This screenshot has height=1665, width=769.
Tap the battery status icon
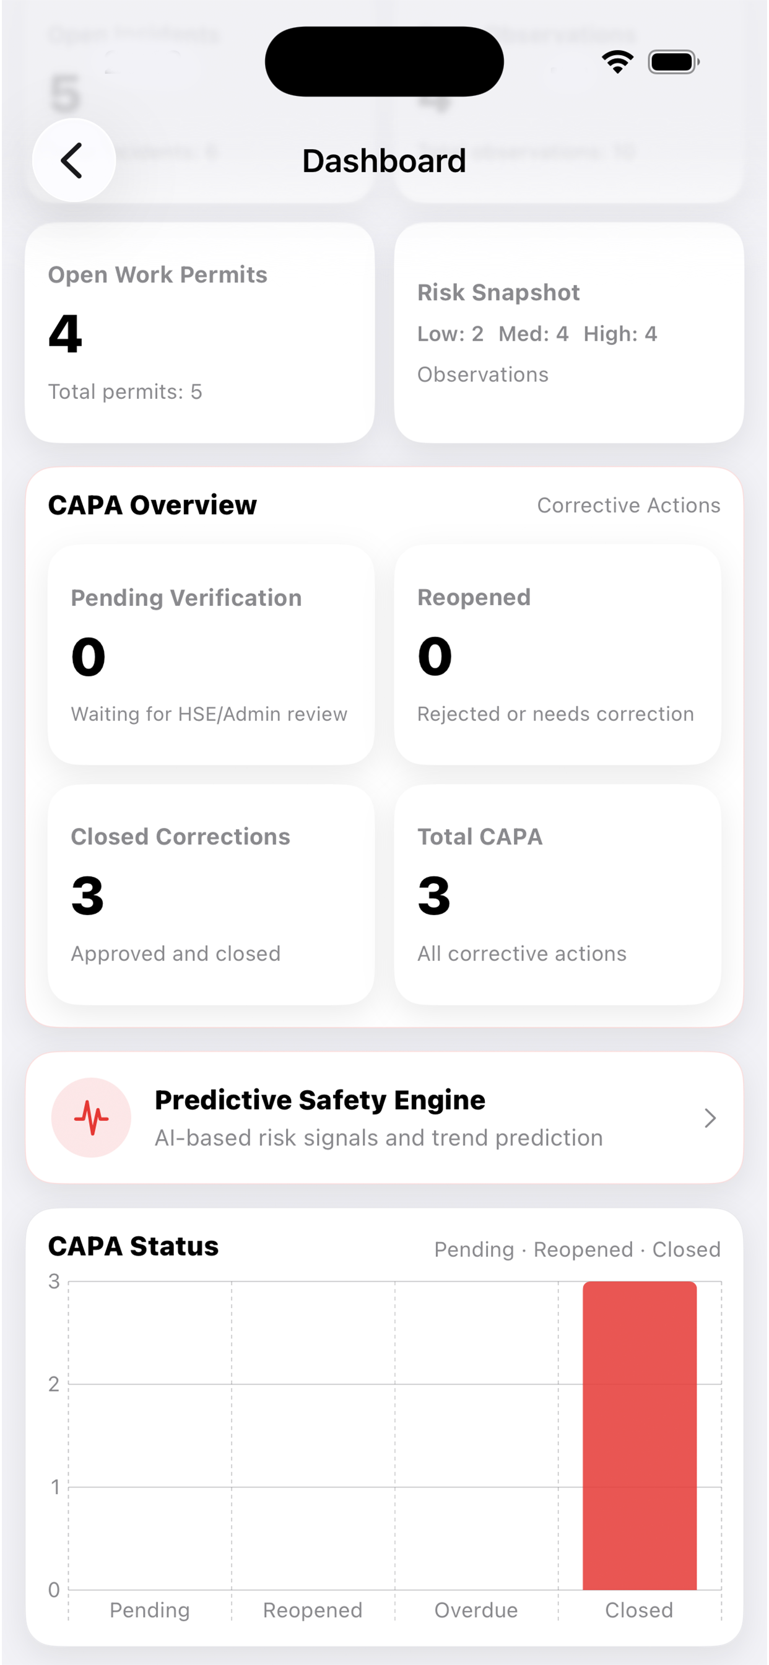click(x=674, y=62)
